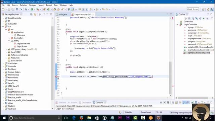215x121 pixels.
Task: Click the error marker on line 70
Action: 56,77
